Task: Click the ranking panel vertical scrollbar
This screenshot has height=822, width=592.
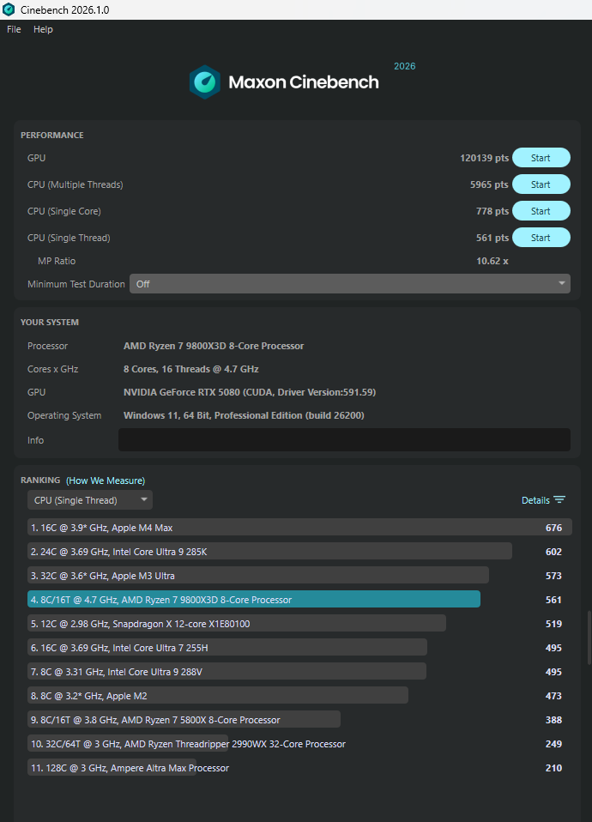Action: (588, 637)
